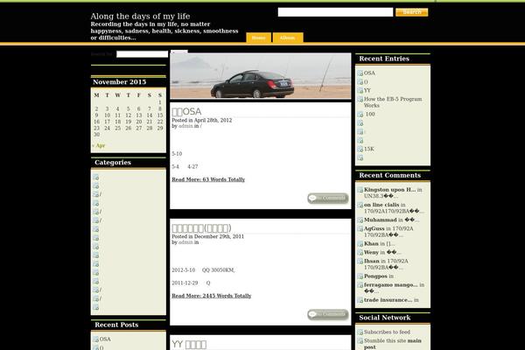Click Khan comment author

(371, 244)
